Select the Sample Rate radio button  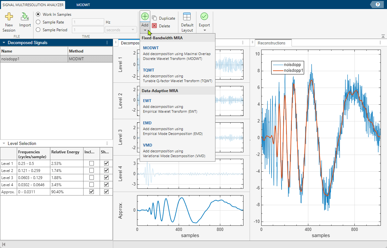tap(38, 22)
